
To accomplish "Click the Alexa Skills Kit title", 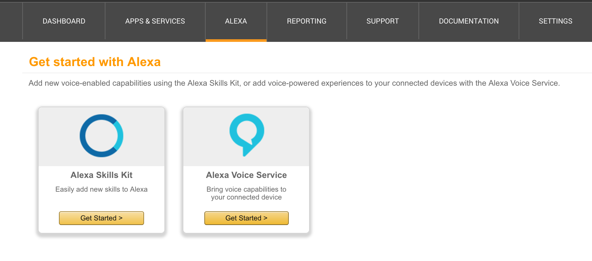I will click(102, 175).
